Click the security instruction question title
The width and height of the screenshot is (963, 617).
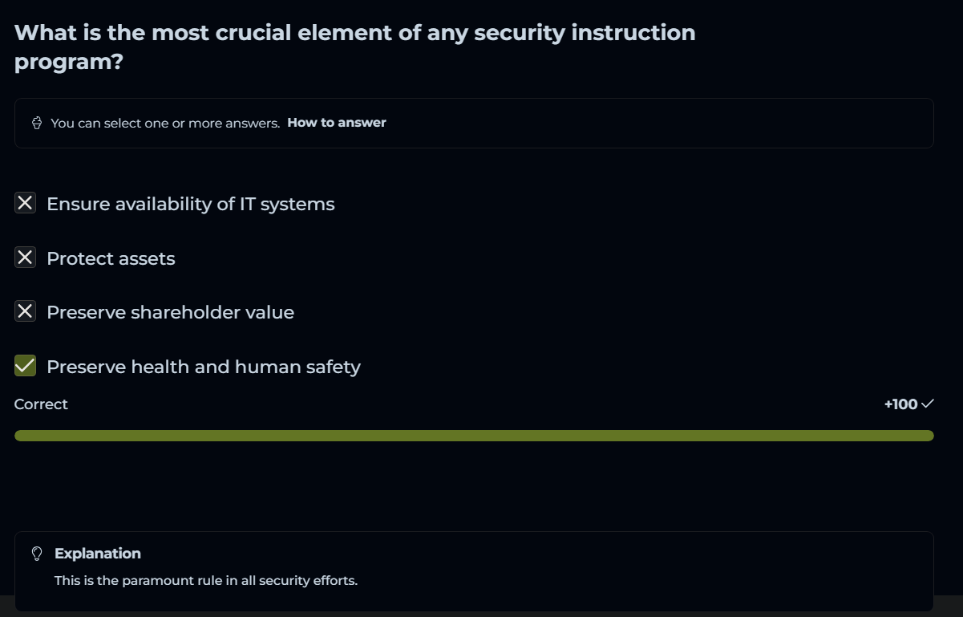click(x=354, y=47)
